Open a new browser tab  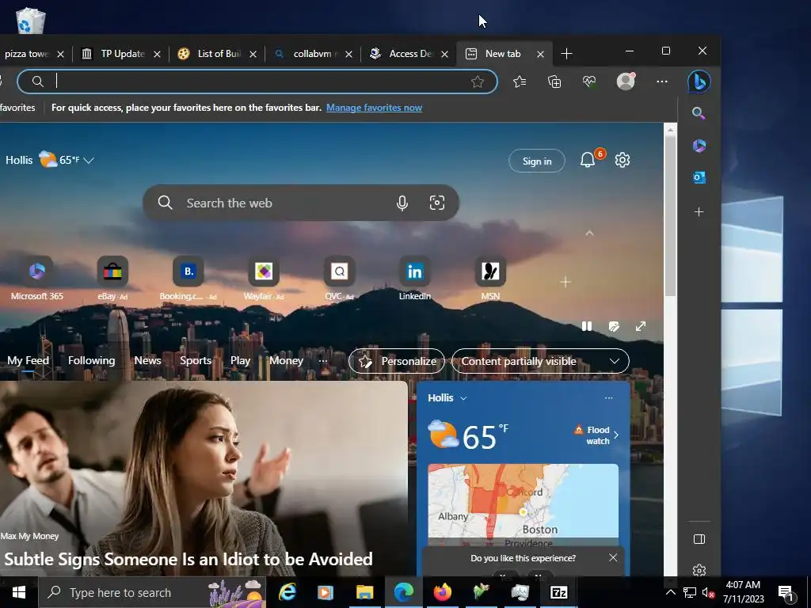coord(566,54)
